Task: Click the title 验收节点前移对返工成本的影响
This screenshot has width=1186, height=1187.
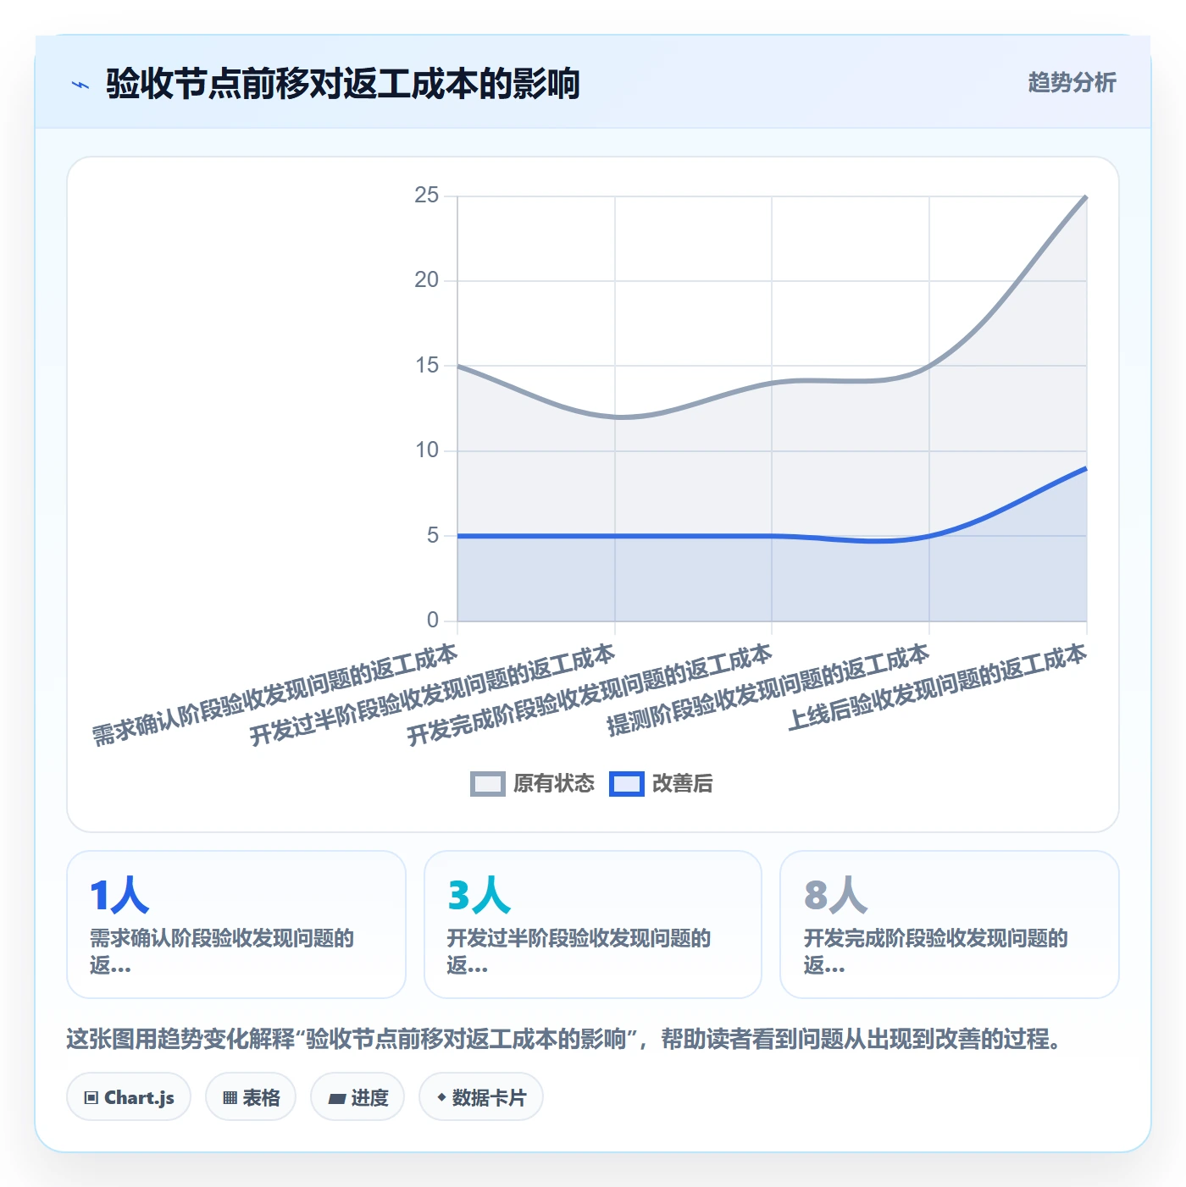Action: (343, 84)
